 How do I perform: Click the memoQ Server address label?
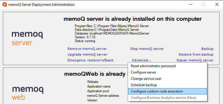[103, 96]
